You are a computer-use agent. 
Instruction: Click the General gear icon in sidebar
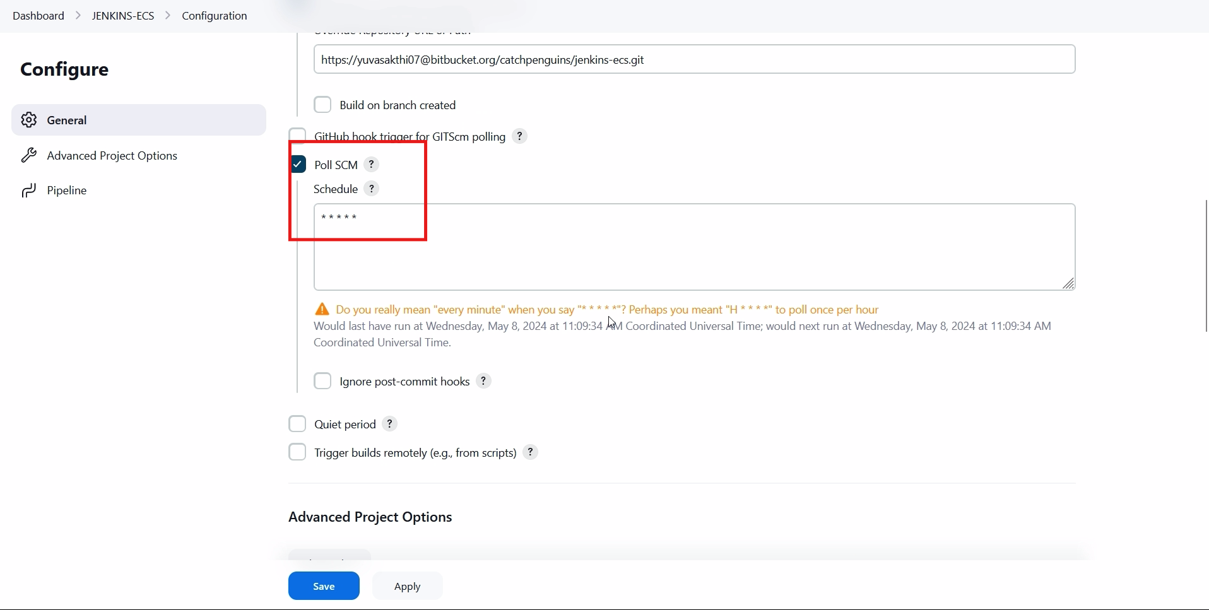(29, 120)
